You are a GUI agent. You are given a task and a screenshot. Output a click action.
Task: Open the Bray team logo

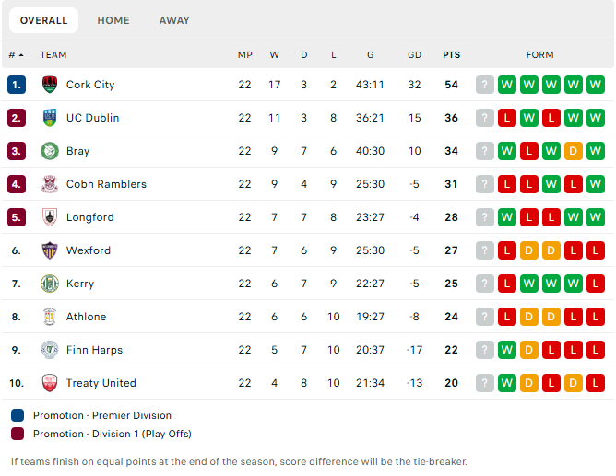pos(50,151)
